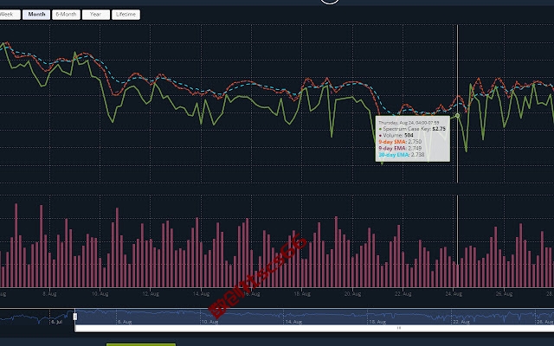Click the 26. Aug axis label
Image resolution: width=554 pixels, height=346 pixels.
[504, 294]
